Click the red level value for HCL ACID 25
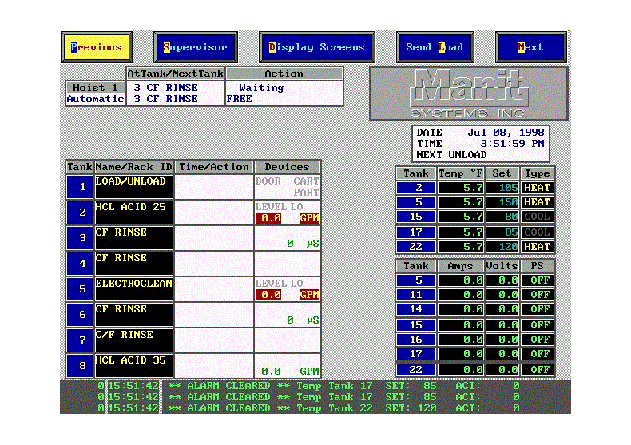The width and height of the screenshot is (631, 445). (271, 218)
